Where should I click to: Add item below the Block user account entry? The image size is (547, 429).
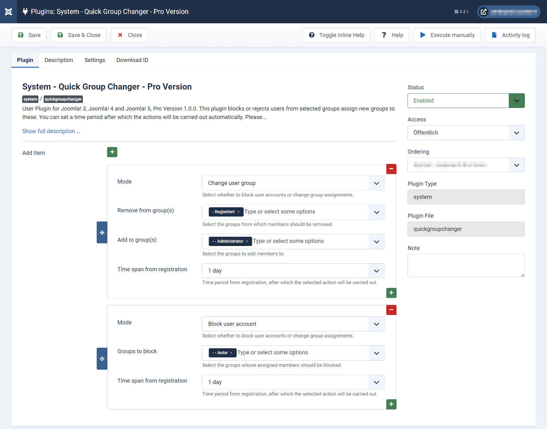[391, 404]
